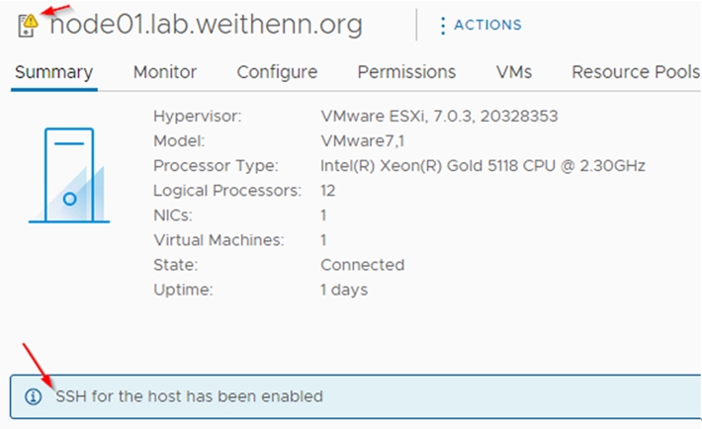Select the Permissions tab
702x429 pixels.
tap(406, 71)
